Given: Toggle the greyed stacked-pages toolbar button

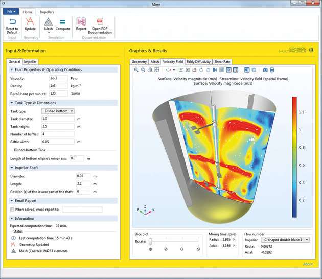Looking at the screenshot, I should point(254,70).
